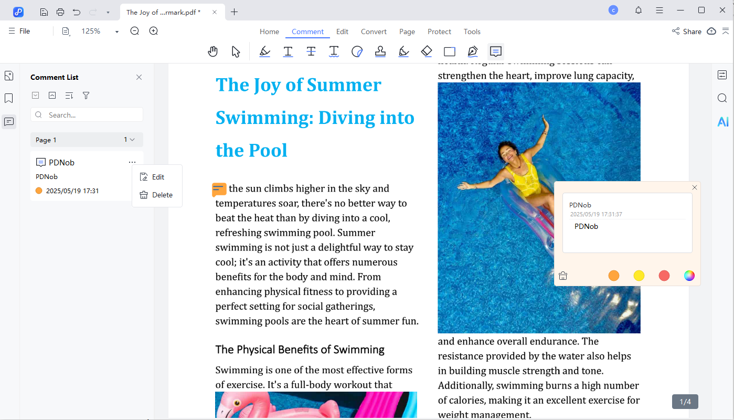Collapse the Page 1 comment group
734x420 pixels.
point(132,140)
